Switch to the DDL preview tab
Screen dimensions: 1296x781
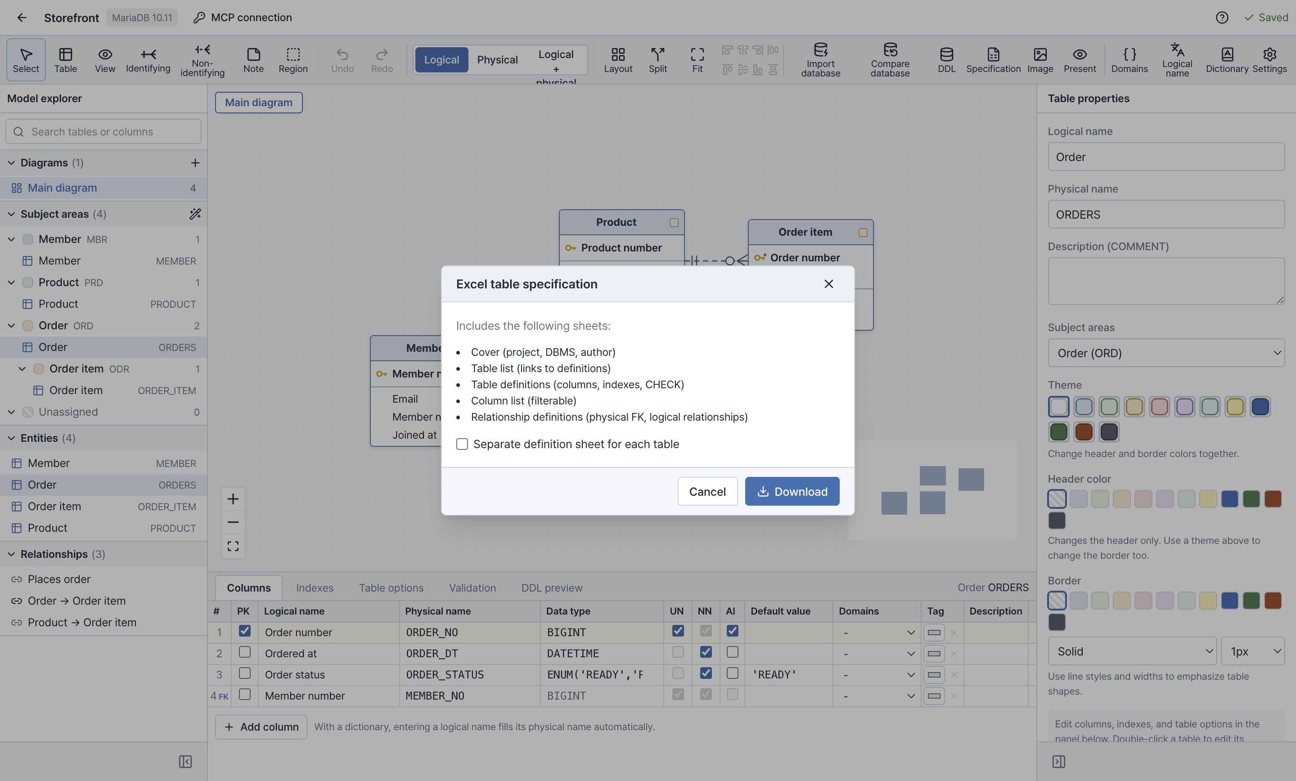pyautogui.click(x=552, y=588)
